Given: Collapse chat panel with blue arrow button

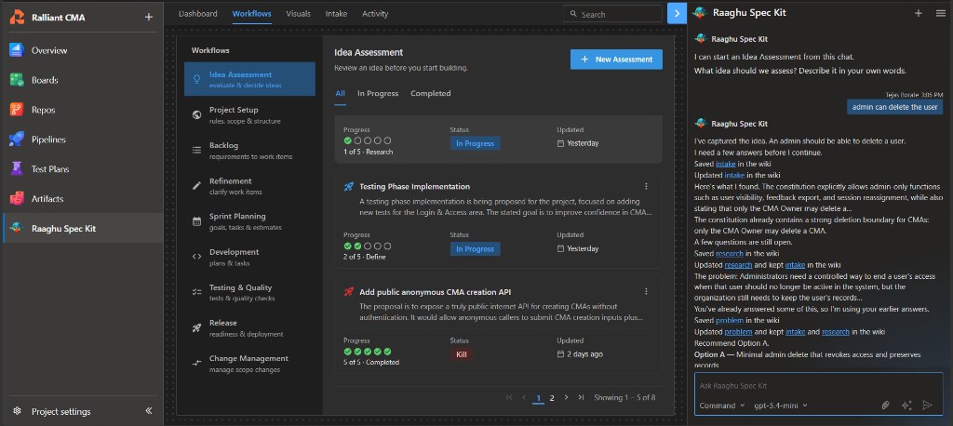Looking at the screenshot, I should coord(677,13).
